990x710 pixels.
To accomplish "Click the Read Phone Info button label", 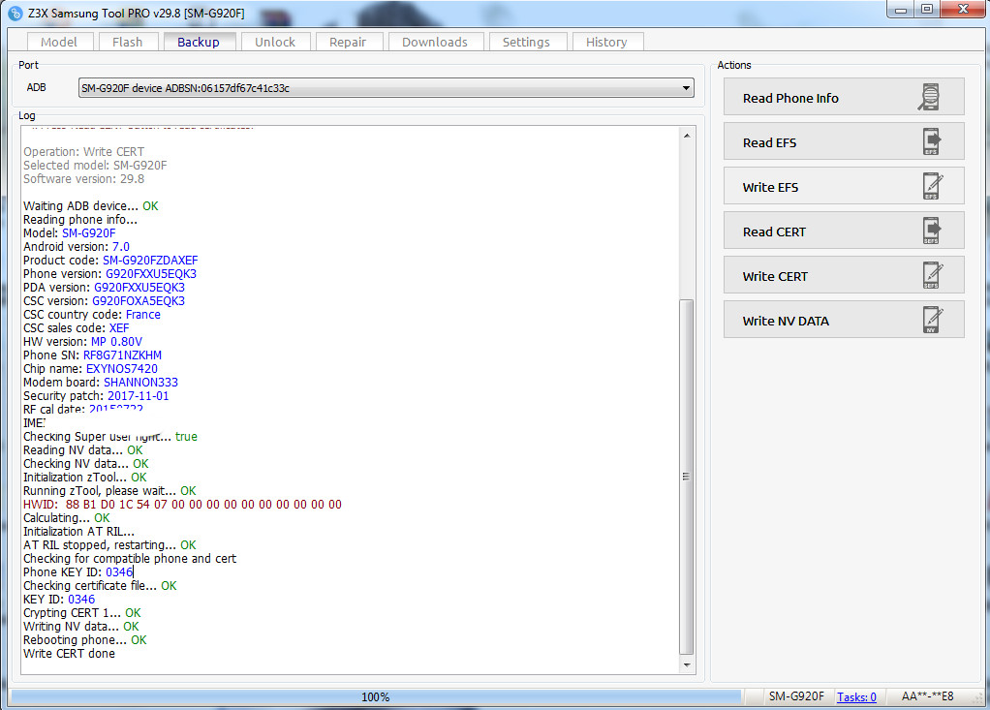I will tap(790, 98).
